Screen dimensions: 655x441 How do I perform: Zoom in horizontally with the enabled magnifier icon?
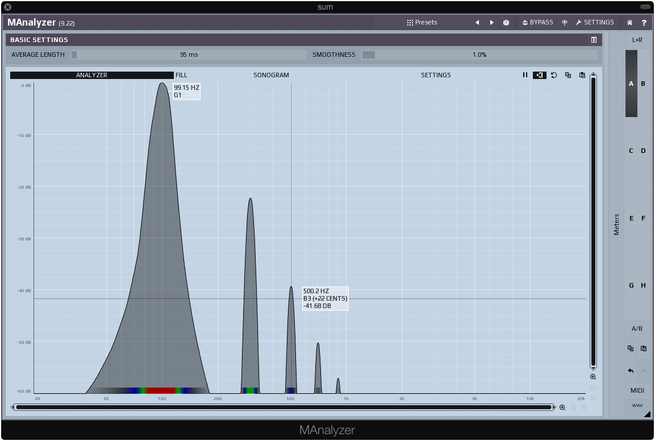coord(562,407)
